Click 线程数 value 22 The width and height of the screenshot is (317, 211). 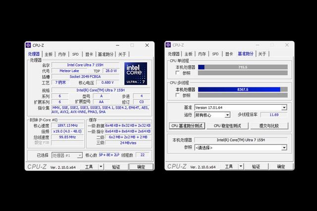(143, 155)
